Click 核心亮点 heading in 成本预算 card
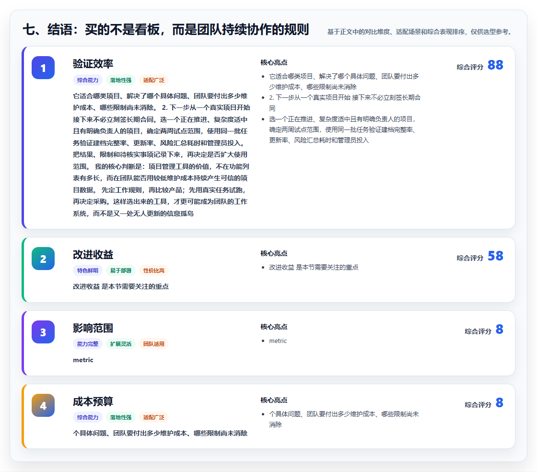 point(274,400)
